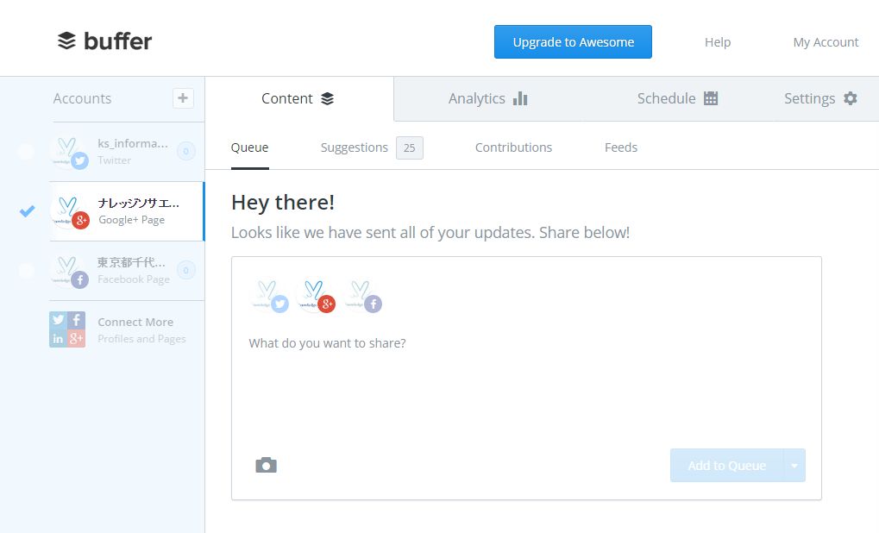The width and height of the screenshot is (879, 533).
Task: Expand the Add to Queue dropdown arrow
Action: [x=794, y=466]
